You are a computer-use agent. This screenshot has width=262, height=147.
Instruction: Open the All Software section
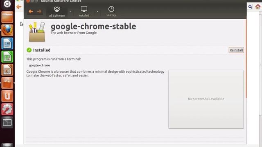[57, 12]
